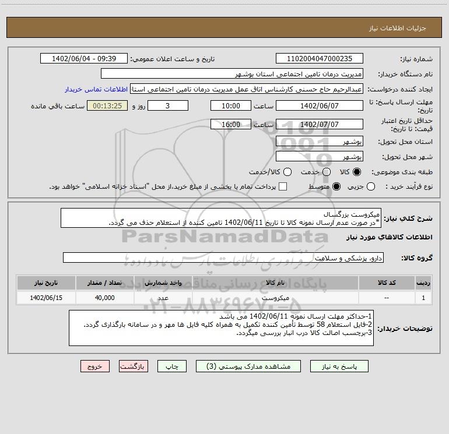The height and width of the screenshot is (434, 449).
Task: Click the need number field 1102004047000235
Action: [x=320, y=59]
